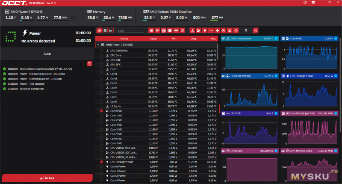Open CPU Package Power graph info
342x184 pixels.
click(x=336, y=76)
